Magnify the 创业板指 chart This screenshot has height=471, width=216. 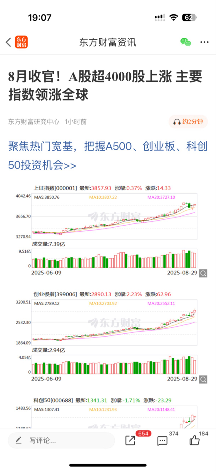point(203,379)
